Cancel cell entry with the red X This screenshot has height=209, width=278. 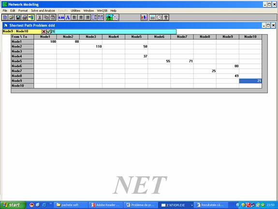(x=44, y=31)
